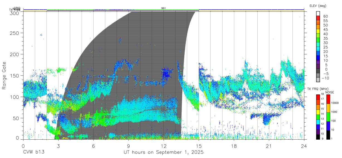Click the black 1–10 NOISE swatch
Screen dimensions: 342x158
[x=328, y=135]
